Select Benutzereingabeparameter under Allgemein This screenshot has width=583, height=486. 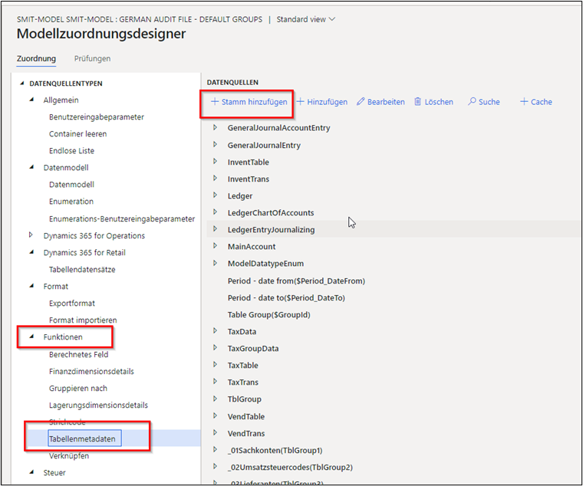[97, 117]
